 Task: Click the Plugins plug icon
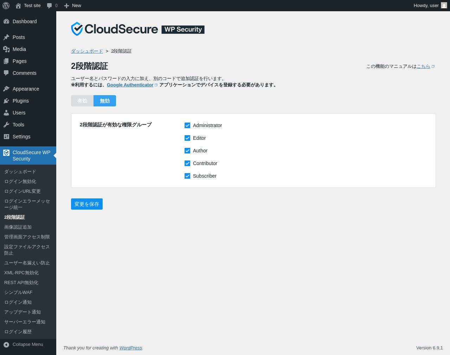[x=6, y=101]
